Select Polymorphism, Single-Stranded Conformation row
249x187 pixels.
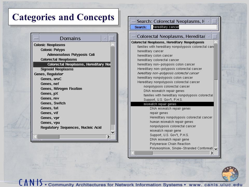tap(181, 148)
